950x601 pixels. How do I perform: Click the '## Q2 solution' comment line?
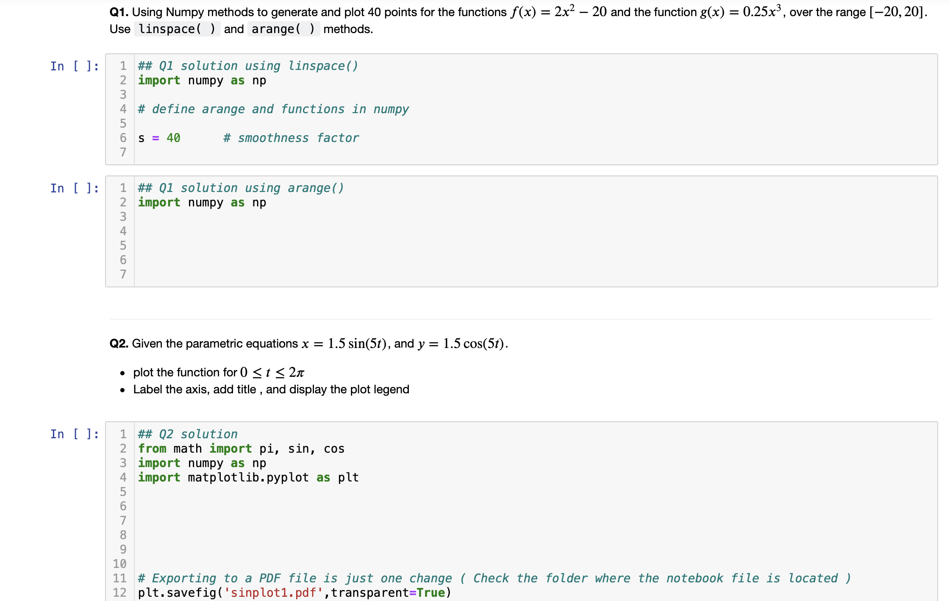187,434
